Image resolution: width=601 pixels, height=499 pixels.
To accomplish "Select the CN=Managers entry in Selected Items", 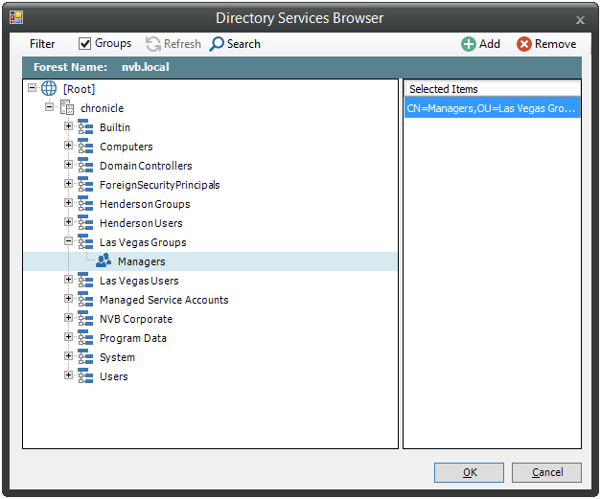I will coord(492,108).
